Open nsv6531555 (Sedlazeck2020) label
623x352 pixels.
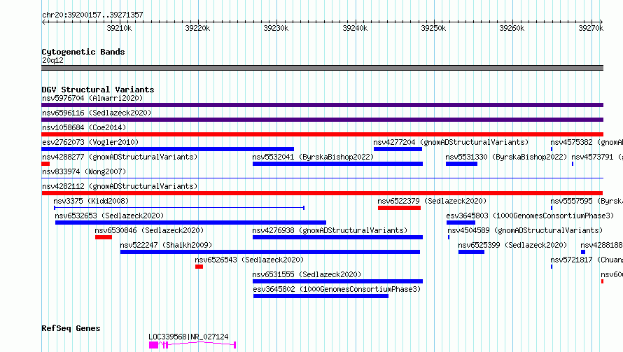point(307,274)
